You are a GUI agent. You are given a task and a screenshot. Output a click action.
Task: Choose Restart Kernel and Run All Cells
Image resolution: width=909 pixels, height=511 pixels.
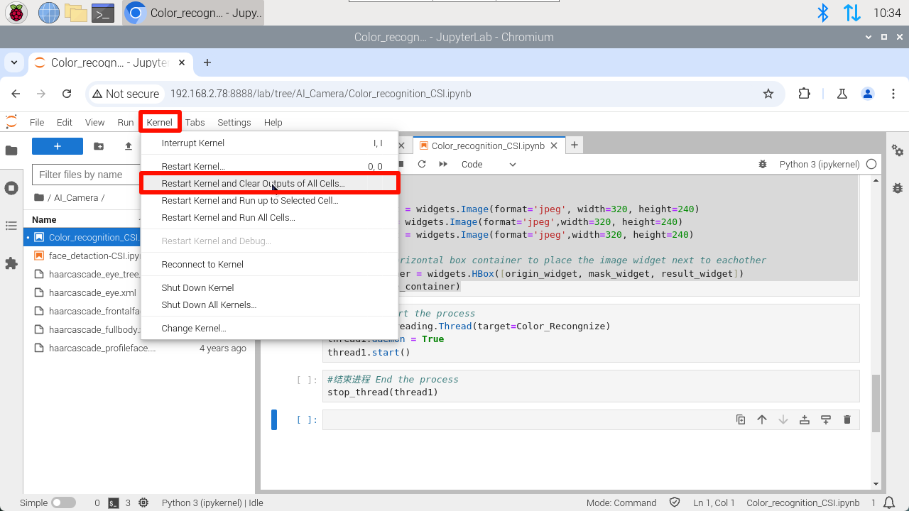[x=269, y=217]
